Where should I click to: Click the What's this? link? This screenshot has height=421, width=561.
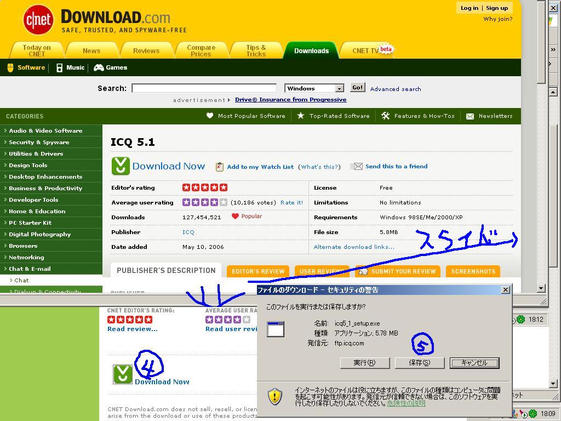coord(319,167)
